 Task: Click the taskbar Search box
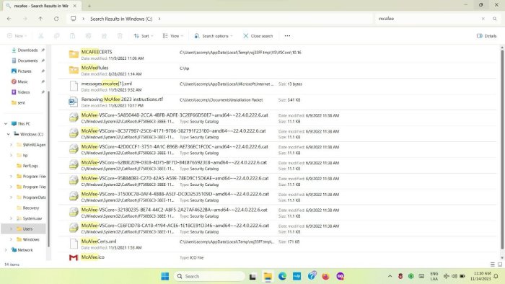tap(209, 276)
